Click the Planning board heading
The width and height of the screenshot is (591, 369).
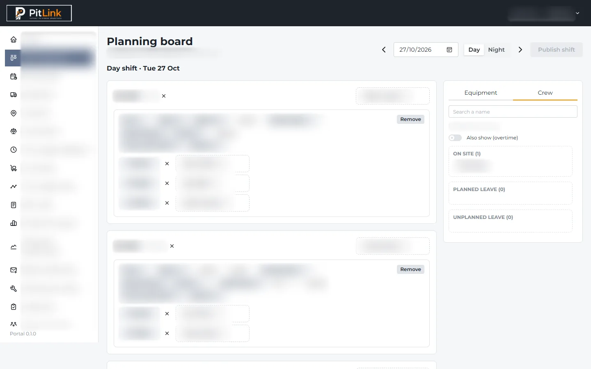150,41
